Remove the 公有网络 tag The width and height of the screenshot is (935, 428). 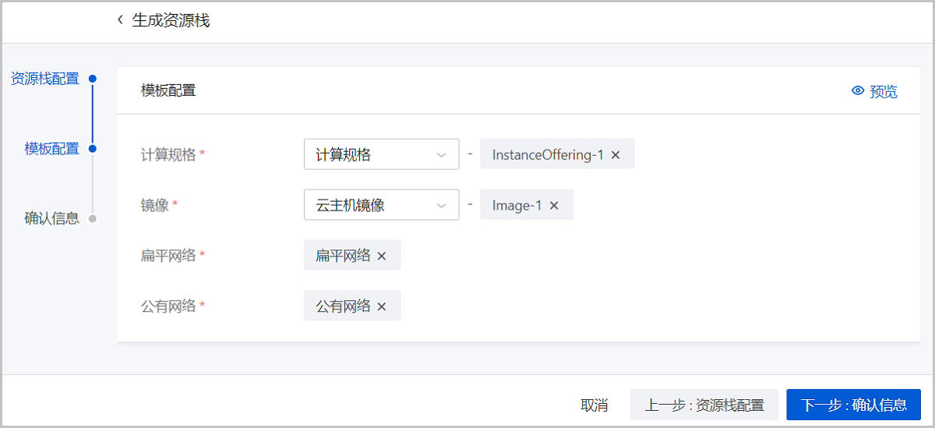click(382, 306)
